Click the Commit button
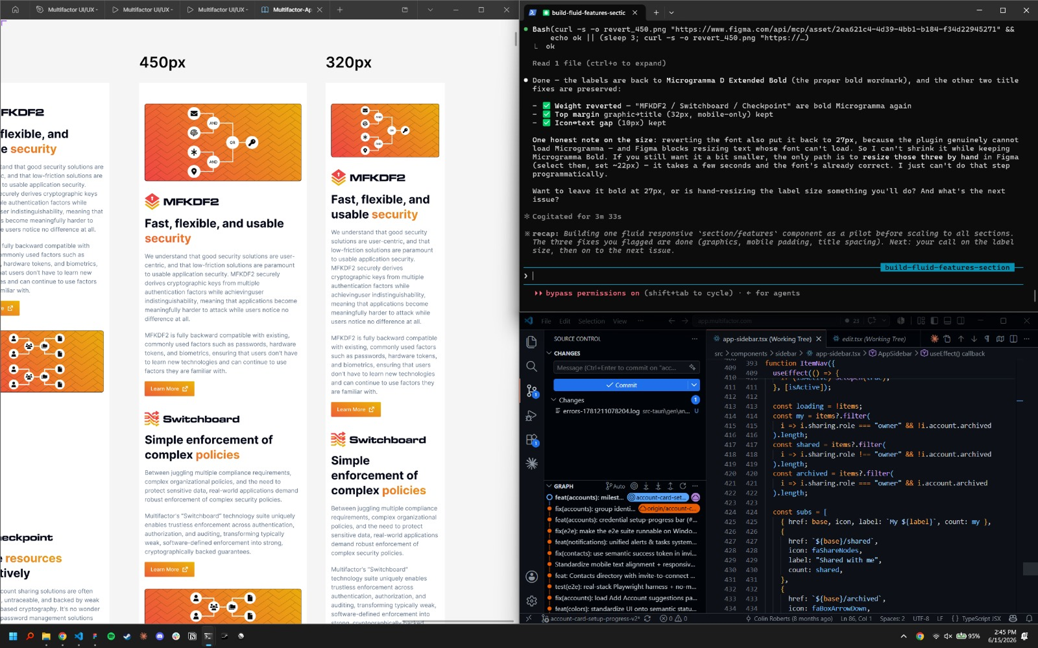Image resolution: width=1038 pixels, height=648 pixels. 621,385
